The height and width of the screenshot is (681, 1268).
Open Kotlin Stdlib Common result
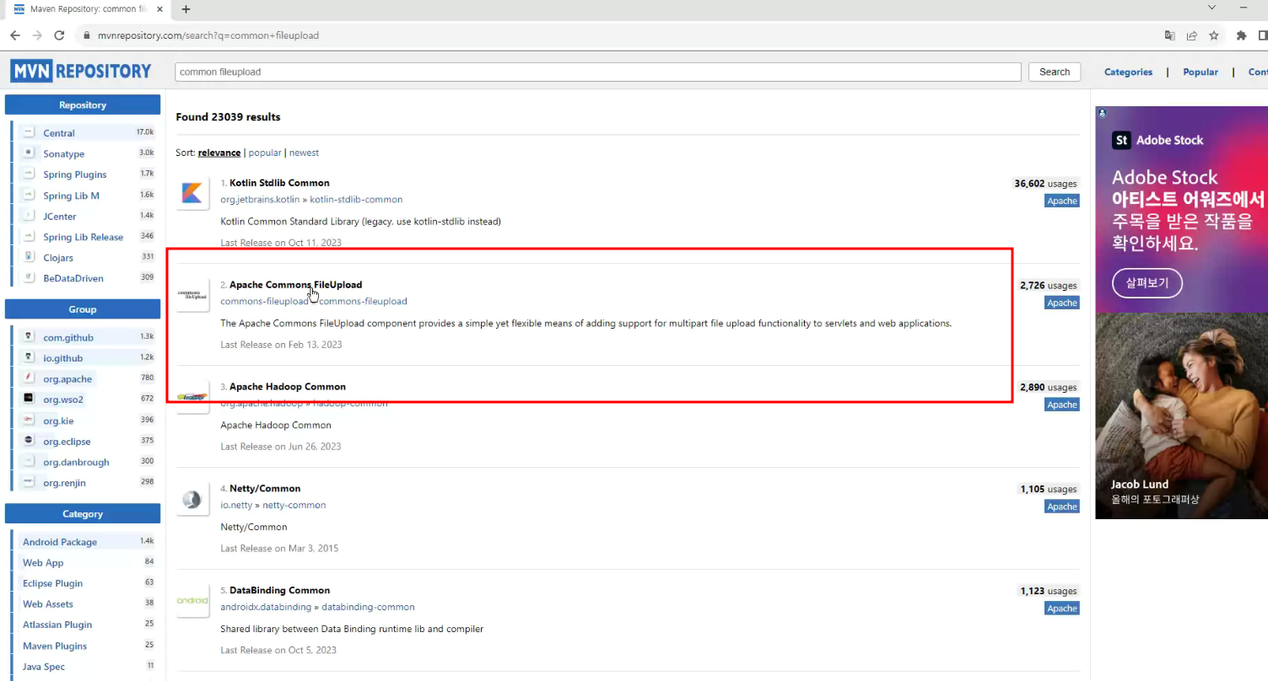click(x=279, y=183)
